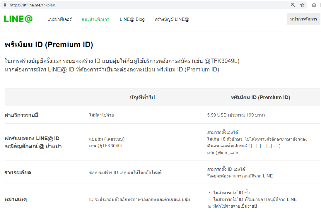Click the Premium ID column header in table
Viewport: 321px width, 212px height.
(x=260, y=98)
